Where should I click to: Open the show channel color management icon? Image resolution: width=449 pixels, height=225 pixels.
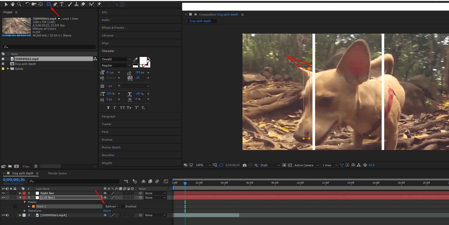coord(256,165)
